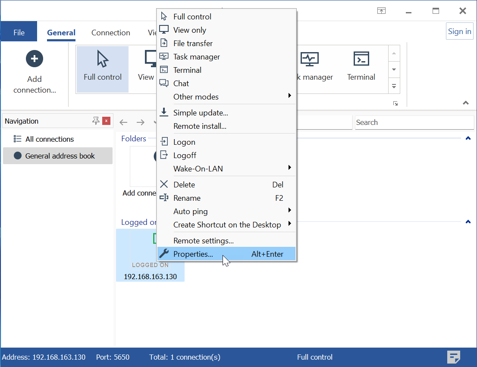Image resolution: width=477 pixels, height=367 pixels.
Task: Choose File transfer from context menu
Action: 193,44
